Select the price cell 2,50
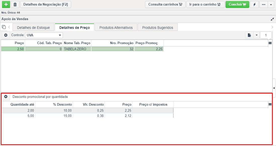Viewport: 276px width, 146px height. coord(13,49)
